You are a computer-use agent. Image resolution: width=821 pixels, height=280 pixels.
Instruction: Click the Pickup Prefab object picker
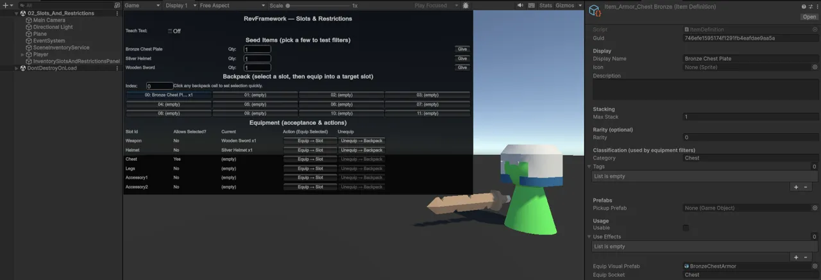[815, 208]
